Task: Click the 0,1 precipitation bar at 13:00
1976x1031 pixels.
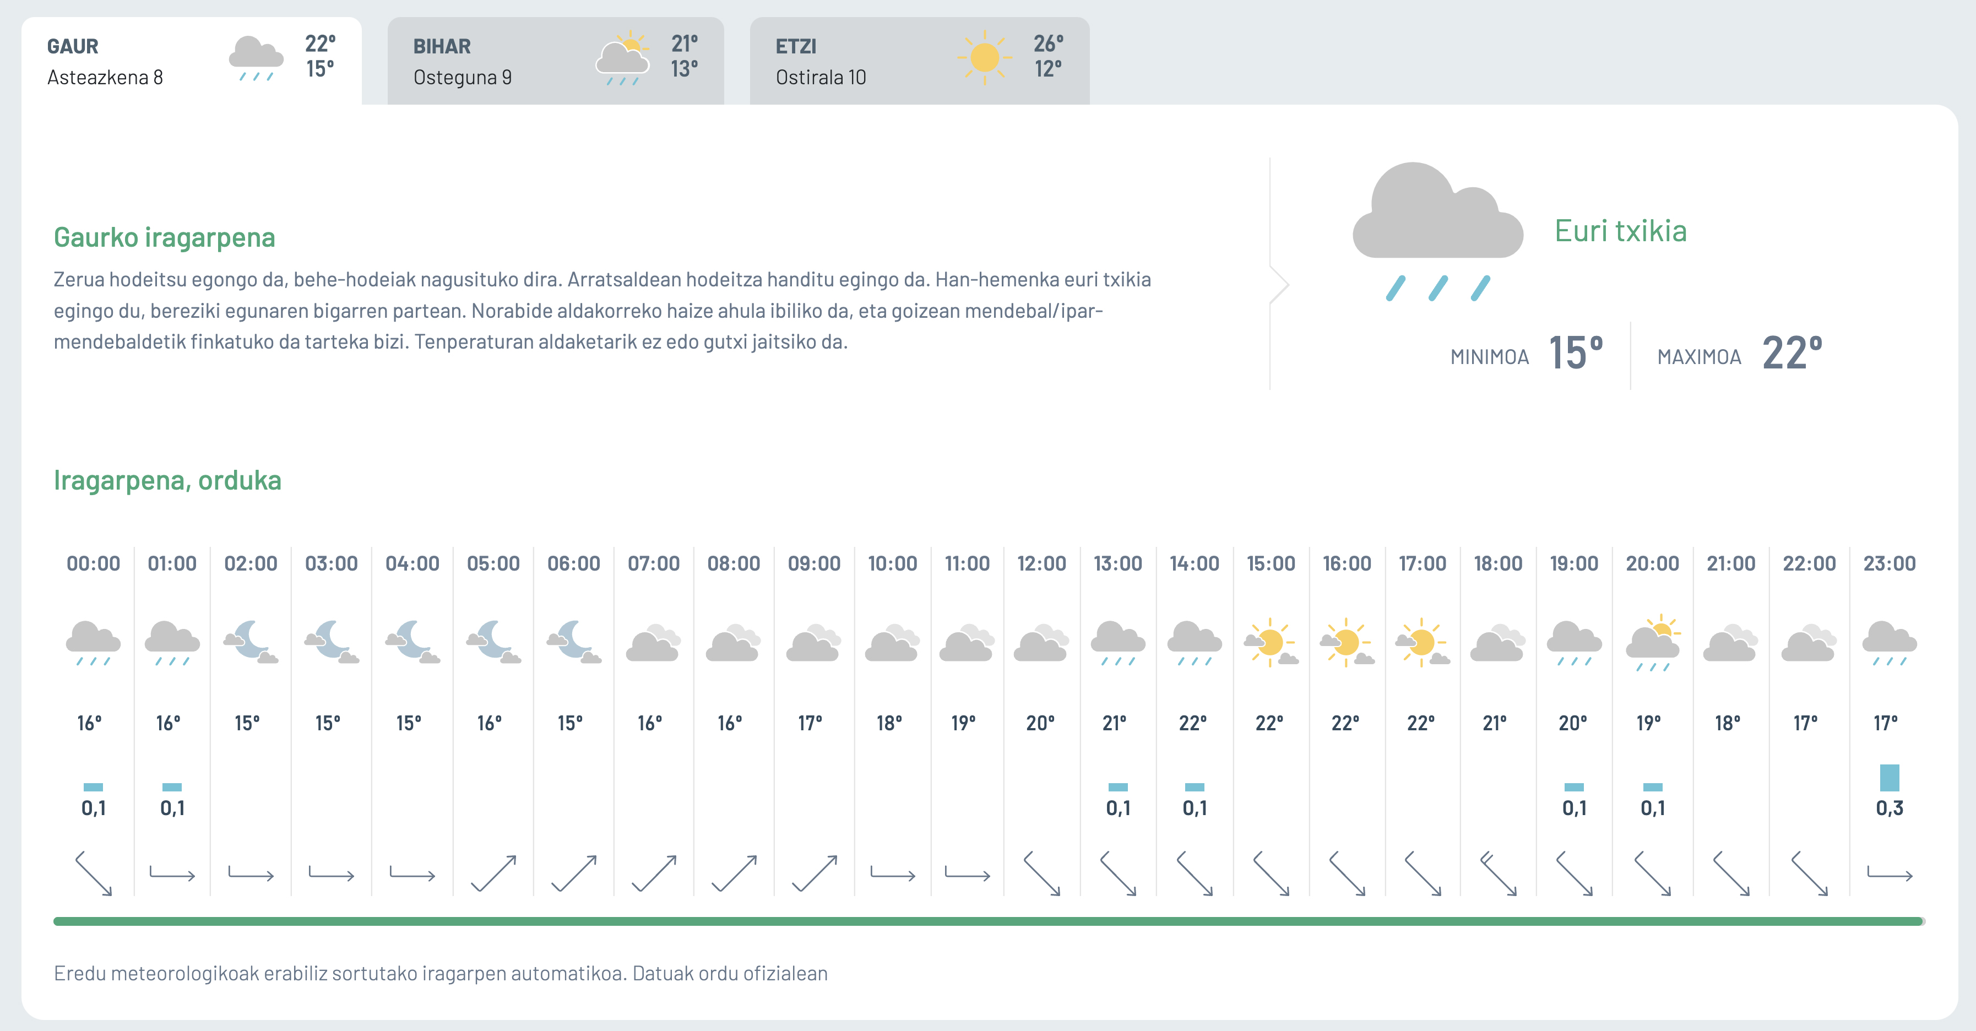Action: [x=1117, y=787]
